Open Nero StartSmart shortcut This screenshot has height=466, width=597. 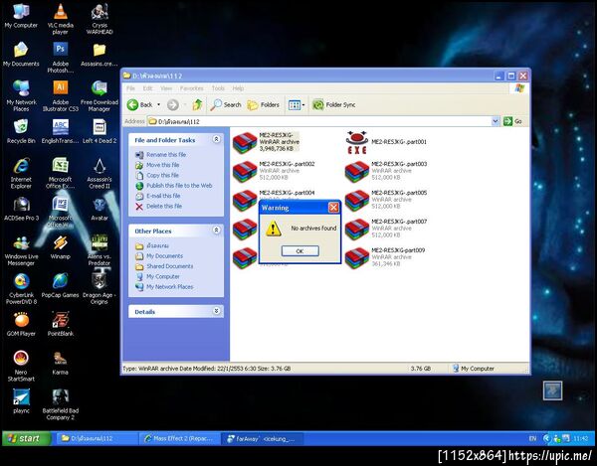21,366
